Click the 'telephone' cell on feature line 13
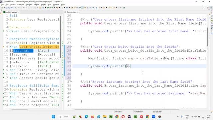This screenshot has width=213, height=120. pos(20,62)
